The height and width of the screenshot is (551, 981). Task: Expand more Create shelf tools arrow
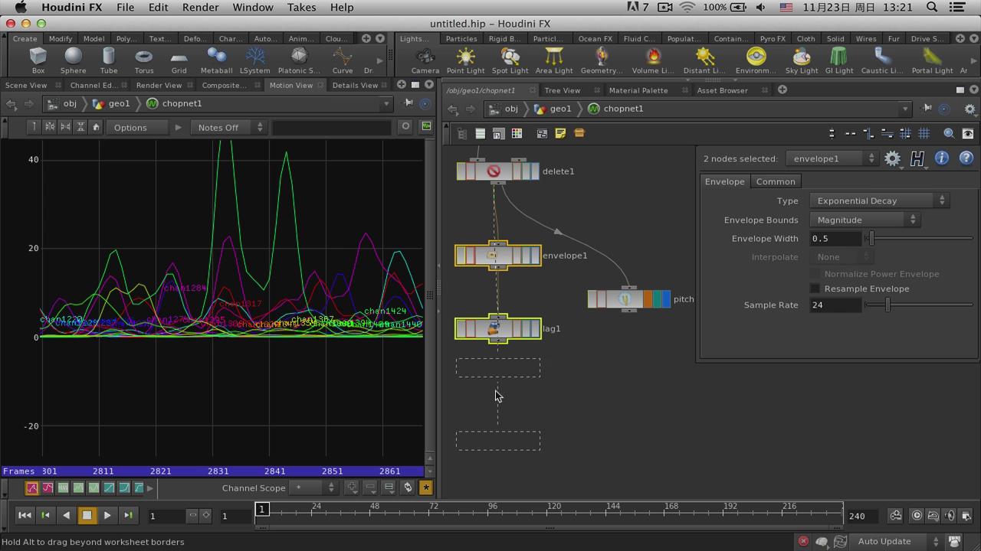379,60
